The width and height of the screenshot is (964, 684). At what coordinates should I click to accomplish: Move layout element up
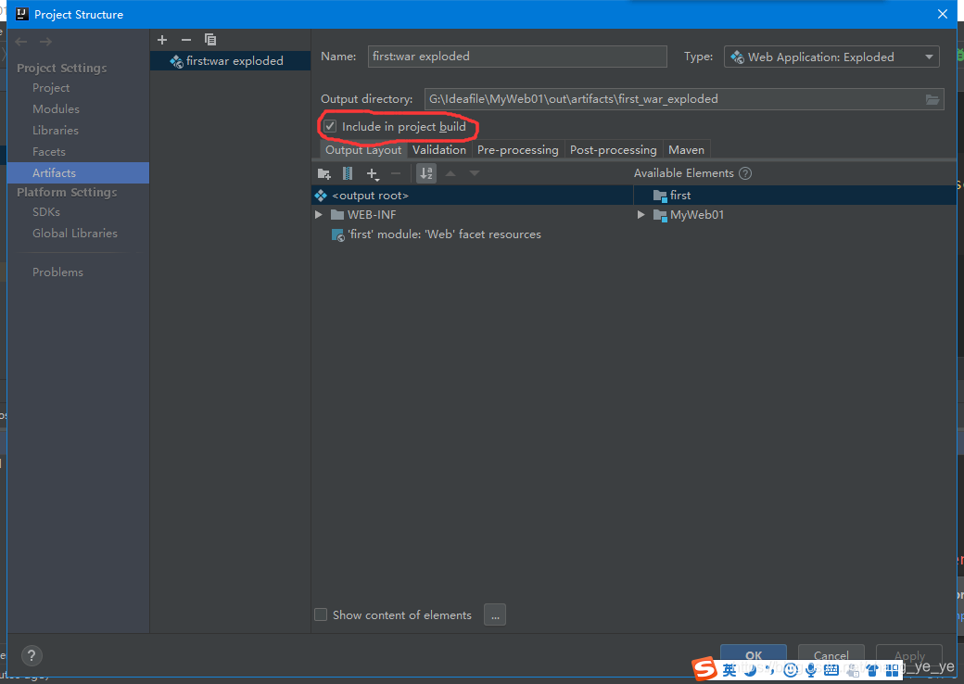(x=450, y=174)
